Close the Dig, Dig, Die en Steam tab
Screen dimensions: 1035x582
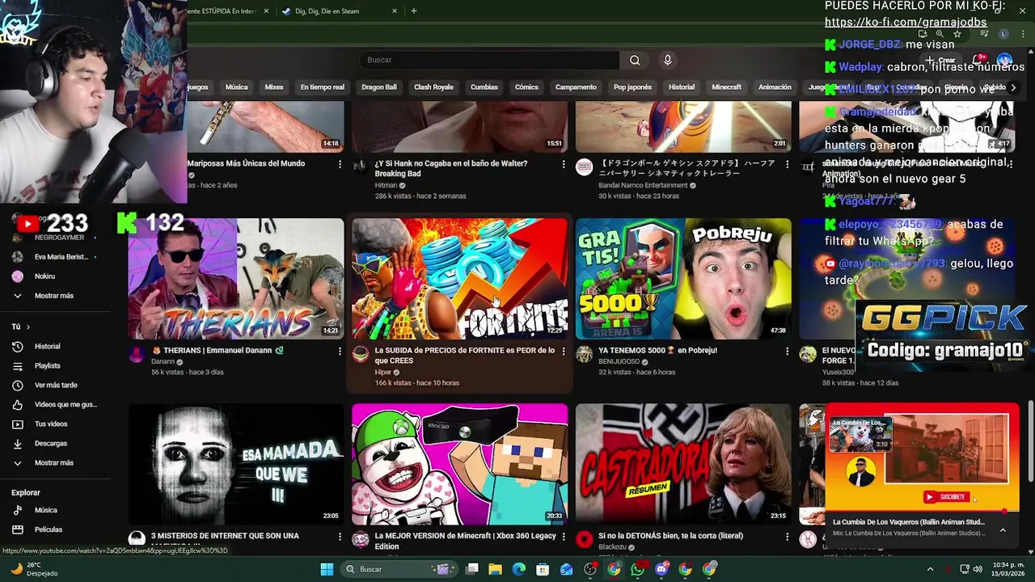(x=395, y=11)
